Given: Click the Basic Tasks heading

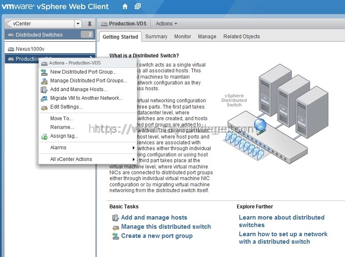Looking at the screenshot, I should [x=124, y=206].
